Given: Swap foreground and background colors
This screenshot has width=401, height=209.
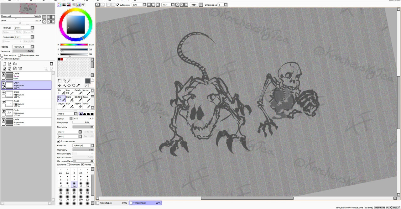Looking at the screenshot, I should [x=93, y=80].
